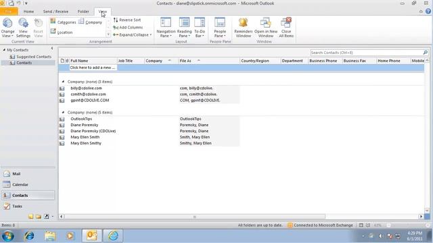Expand the arrangement gallery More arrow

click(108, 34)
